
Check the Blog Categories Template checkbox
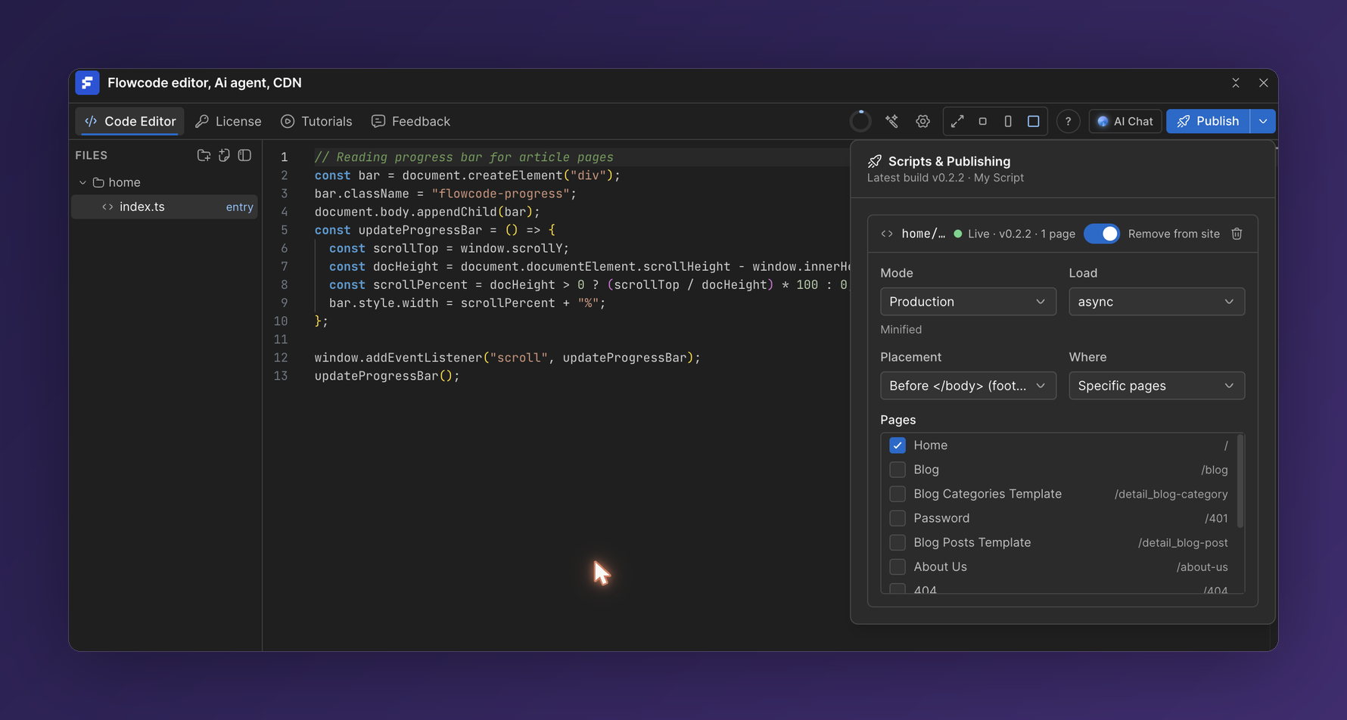897,494
